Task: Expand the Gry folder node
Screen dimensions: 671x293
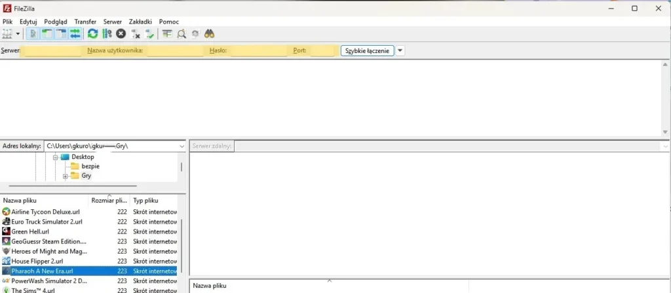Action: tap(65, 176)
